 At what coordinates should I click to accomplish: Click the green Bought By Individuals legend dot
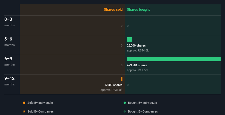pos(125,103)
